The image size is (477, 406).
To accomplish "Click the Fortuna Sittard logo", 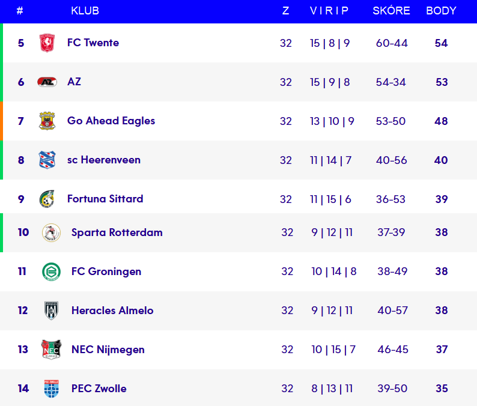I will (x=47, y=199).
